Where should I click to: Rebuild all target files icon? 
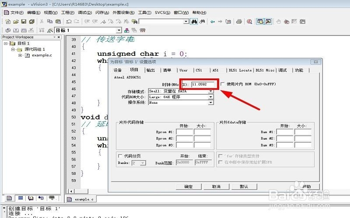point(24,30)
